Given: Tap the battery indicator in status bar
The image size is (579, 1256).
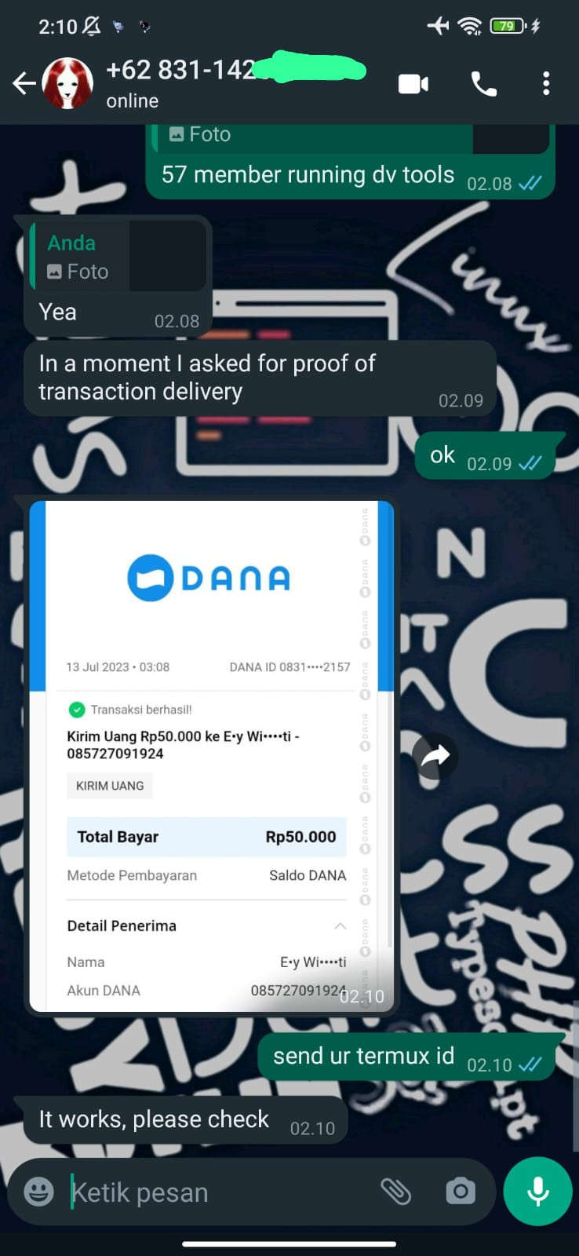Looking at the screenshot, I should [x=508, y=26].
